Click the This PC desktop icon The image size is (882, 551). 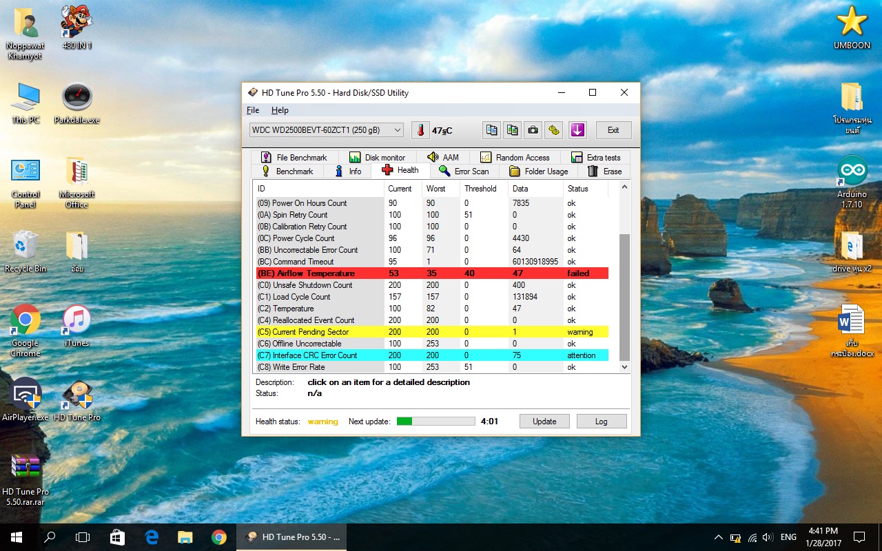coord(25,103)
